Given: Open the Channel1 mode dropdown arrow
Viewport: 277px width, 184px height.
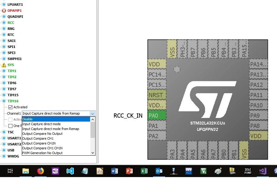Looking at the screenshot, I should (x=93, y=114).
